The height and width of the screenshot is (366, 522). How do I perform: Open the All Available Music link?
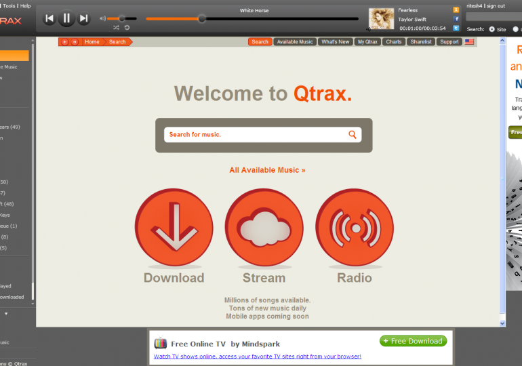(x=267, y=170)
